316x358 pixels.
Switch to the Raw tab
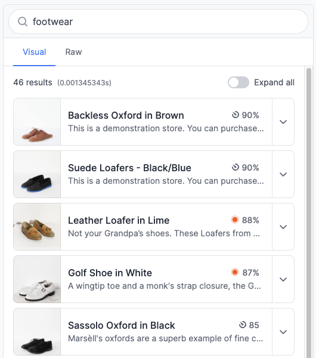tap(73, 52)
